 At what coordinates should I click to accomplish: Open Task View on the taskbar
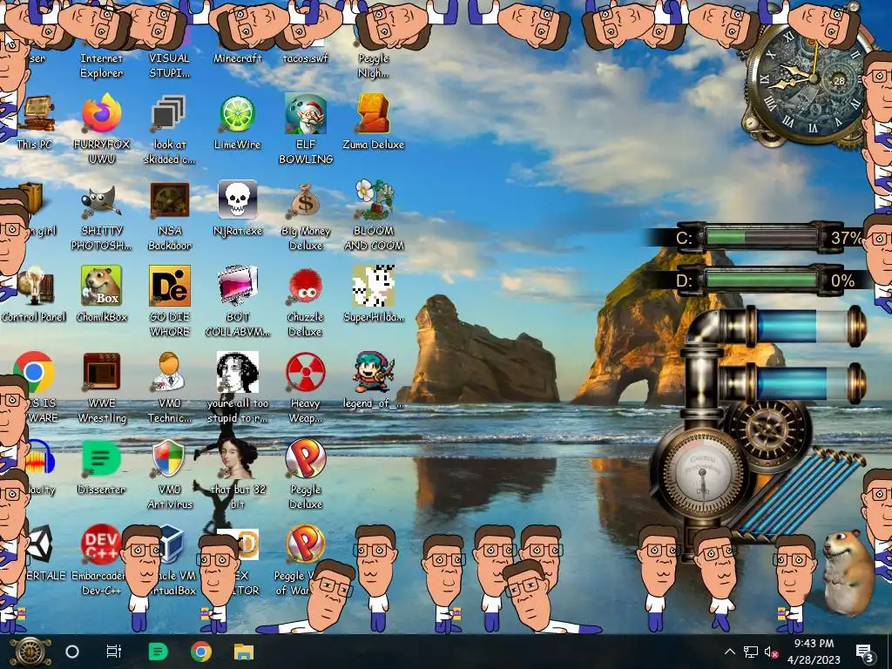coord(114,652)
